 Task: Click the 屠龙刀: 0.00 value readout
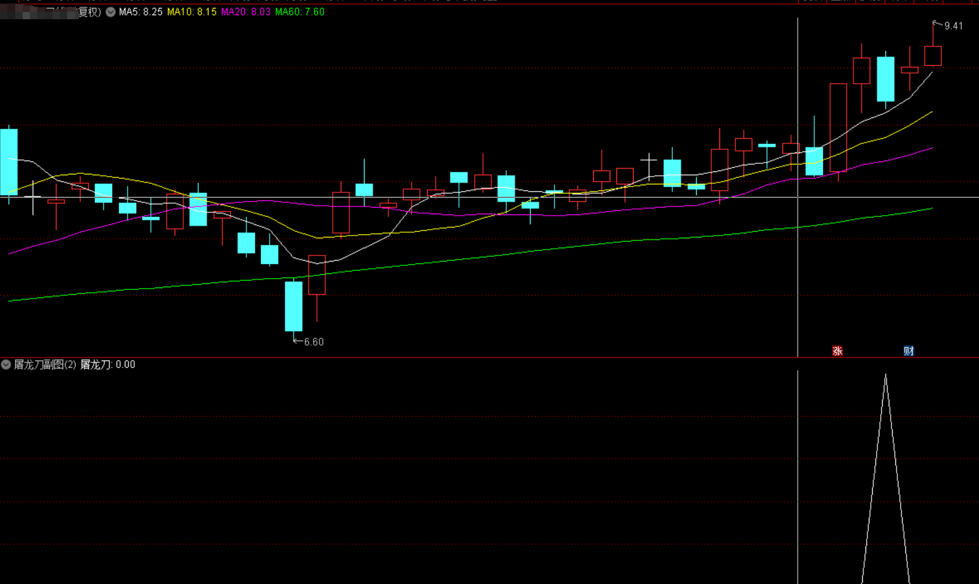coord(108,364)
